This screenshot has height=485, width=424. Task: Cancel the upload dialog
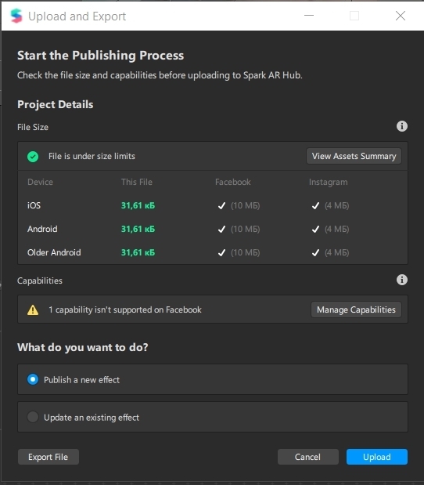[x=308, y=457]
